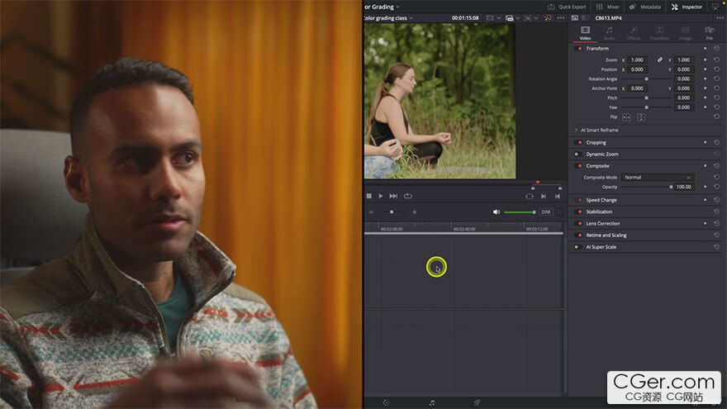The image size is (727, 409).
Task: Open the Color Grading project dropdown arrow
Action: click(398, 7)
